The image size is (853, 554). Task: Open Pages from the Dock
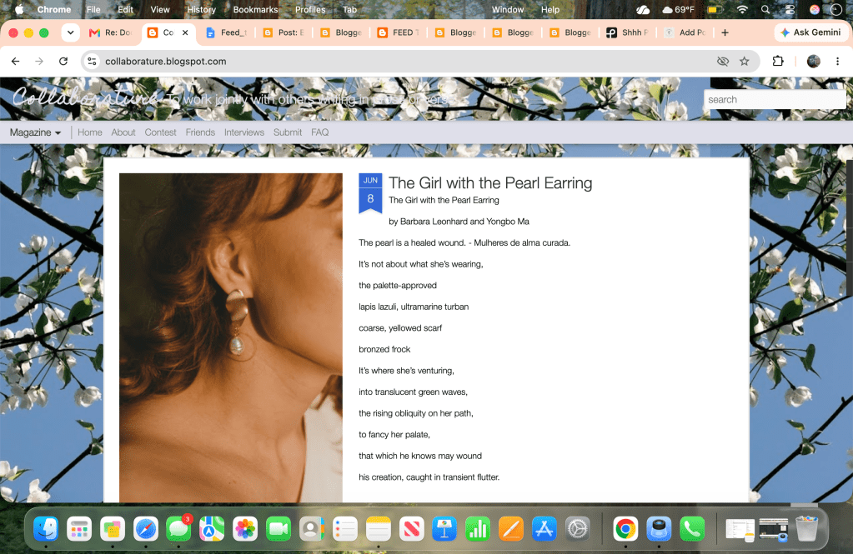coord(511,528)
